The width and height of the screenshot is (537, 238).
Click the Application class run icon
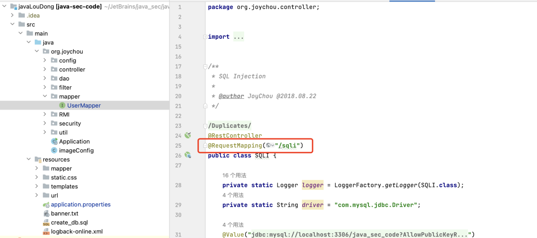(54, 141)
